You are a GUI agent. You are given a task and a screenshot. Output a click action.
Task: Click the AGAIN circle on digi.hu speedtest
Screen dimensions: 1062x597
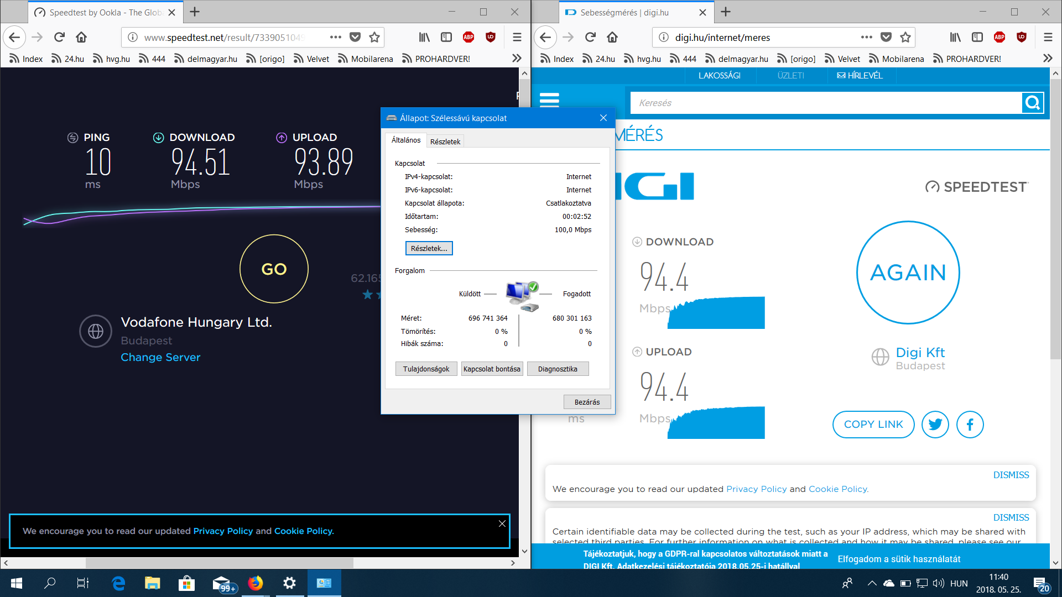click(908, 273)
